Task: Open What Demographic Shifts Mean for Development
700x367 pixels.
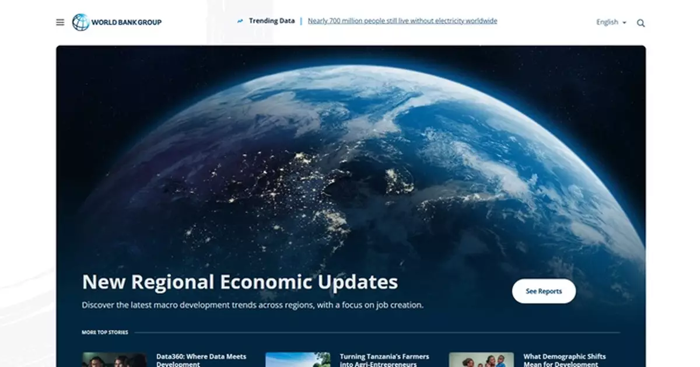Action: pyautogui.click(x=564, y=359)
